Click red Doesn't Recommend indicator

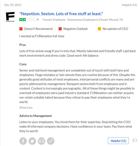coord(21,29)
